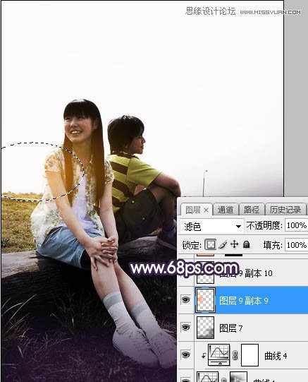This screenshot has width=308, height=382.
Task: Click the 图层 9 副本 9 layer thumbnail
Action: [x=205, y=300]
